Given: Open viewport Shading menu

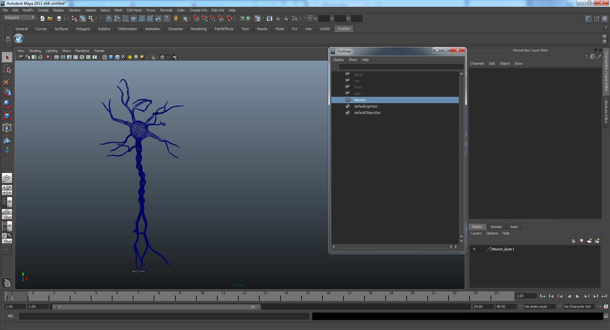Looking at the screenshot, I should click(35, 51).
